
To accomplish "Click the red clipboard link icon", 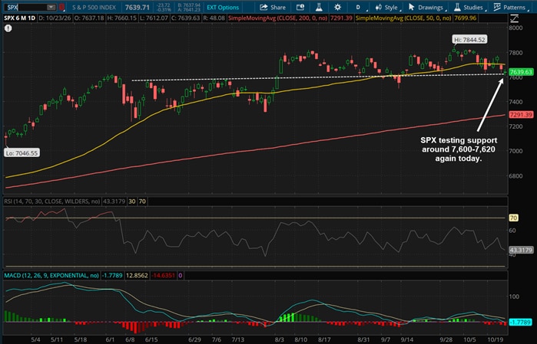I will click(61, 7).
